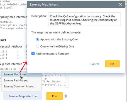Open the settings gear beside Run
The image size is (127, 102).
pos(65,96)
